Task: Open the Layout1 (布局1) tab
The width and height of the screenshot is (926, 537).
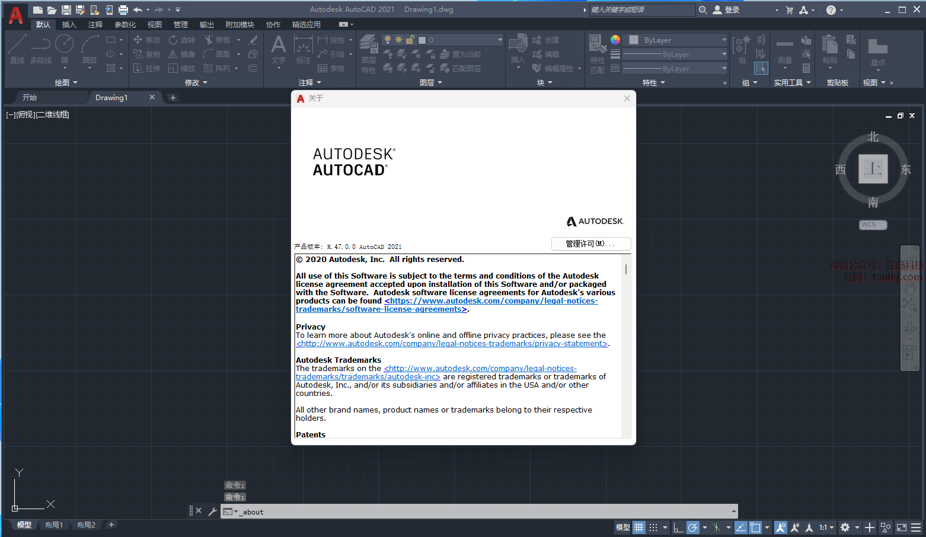Action: pyautogui.click(x=54, y=525)
